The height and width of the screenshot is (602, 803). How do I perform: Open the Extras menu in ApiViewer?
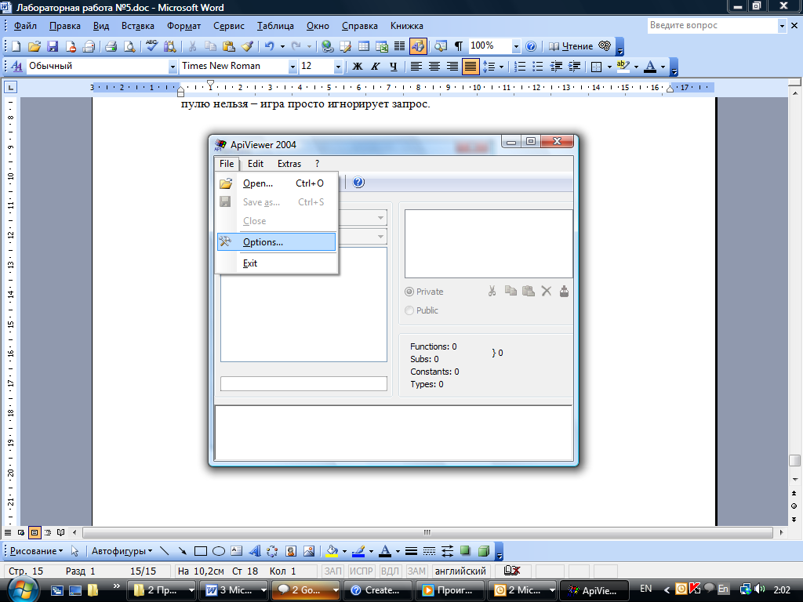(x=289, y=164)
